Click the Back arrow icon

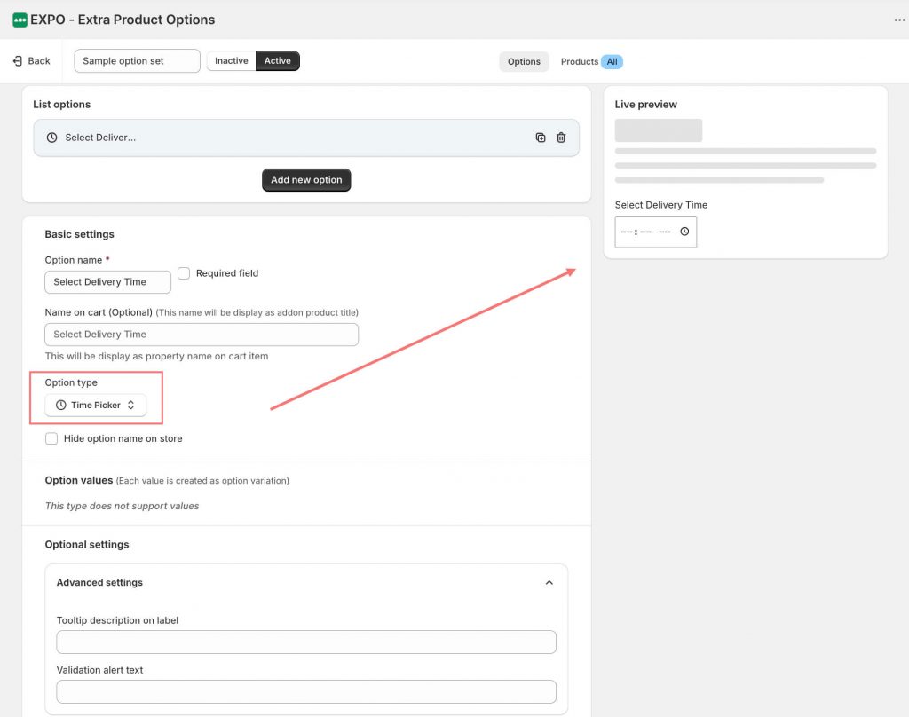coord(18,61)
